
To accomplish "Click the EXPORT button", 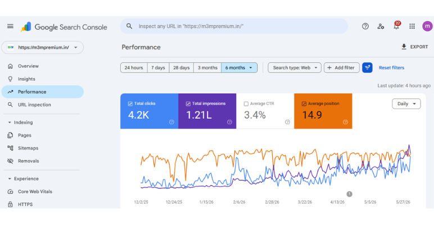I will [415, 47].
